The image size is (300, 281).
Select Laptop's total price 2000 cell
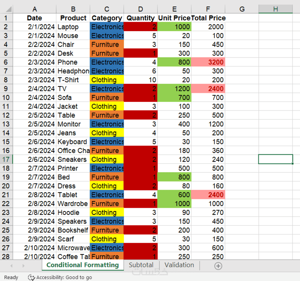tap(208, 27)
